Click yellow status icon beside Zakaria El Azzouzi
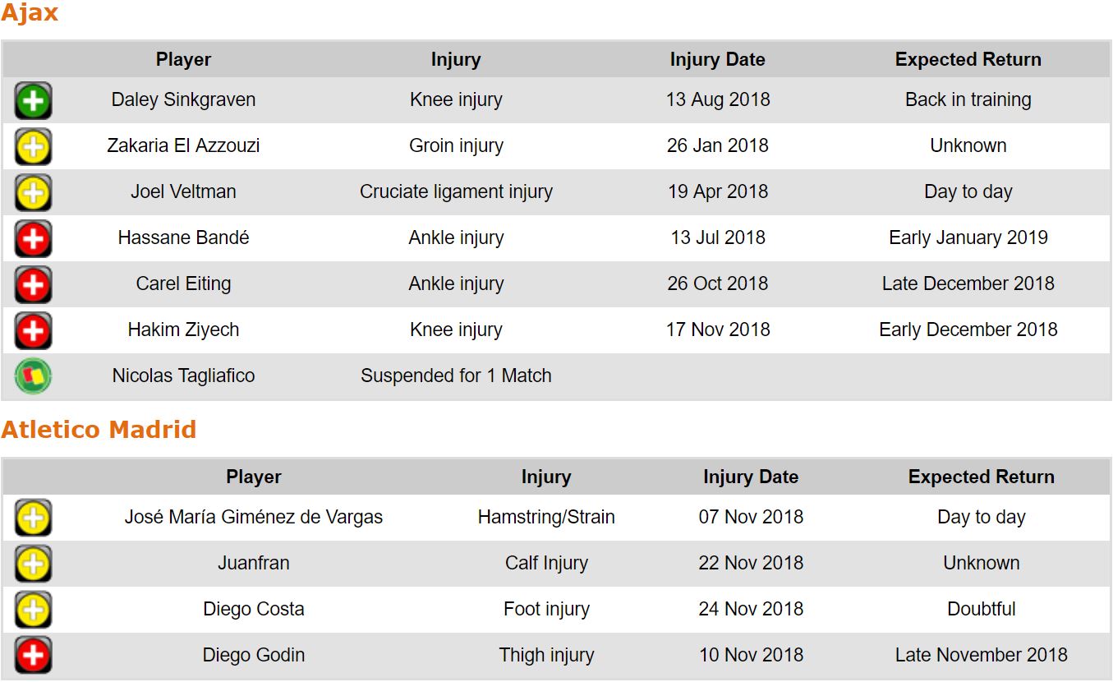 (33, 147)
